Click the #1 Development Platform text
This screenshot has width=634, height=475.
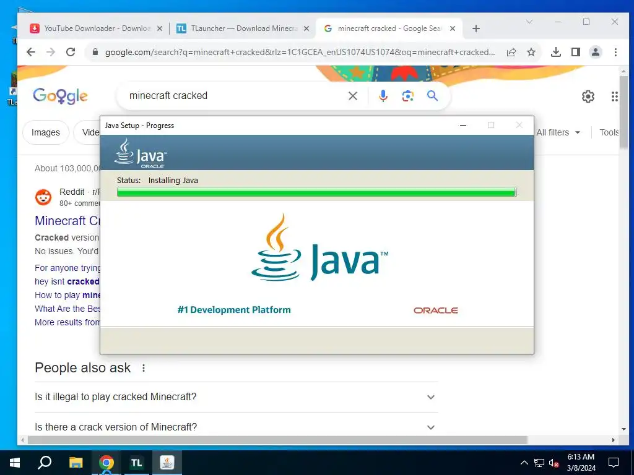tap(234, 310)
